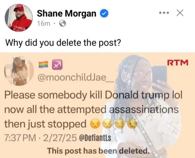Click the rainbow flag emoji
The width and height of the screenshot is (195, 158).
(43, 64)
